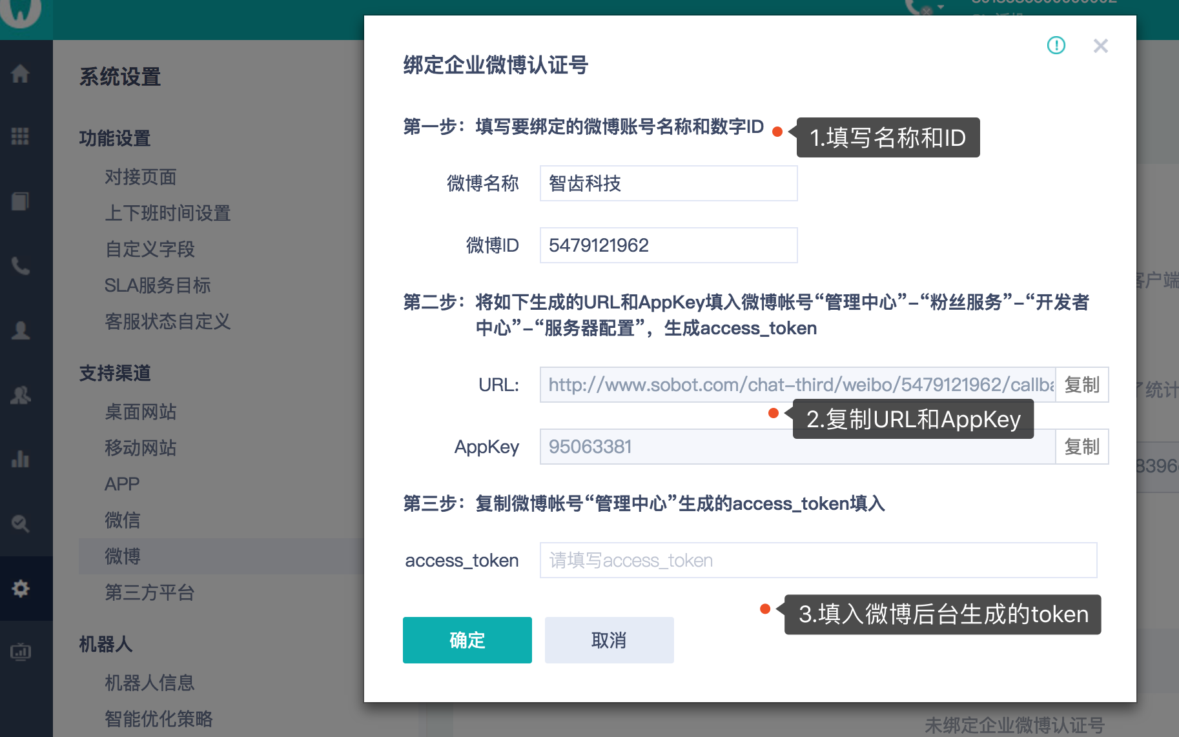Click the access_token input field
The width and height of the screenshot is (1179, 737).
(x=818, y=560)
